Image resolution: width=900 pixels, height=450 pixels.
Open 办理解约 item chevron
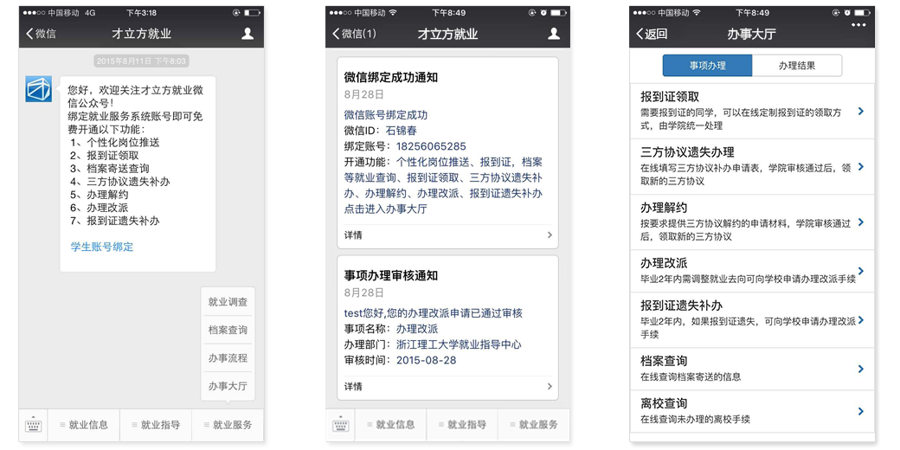click(x=860, y=222)
